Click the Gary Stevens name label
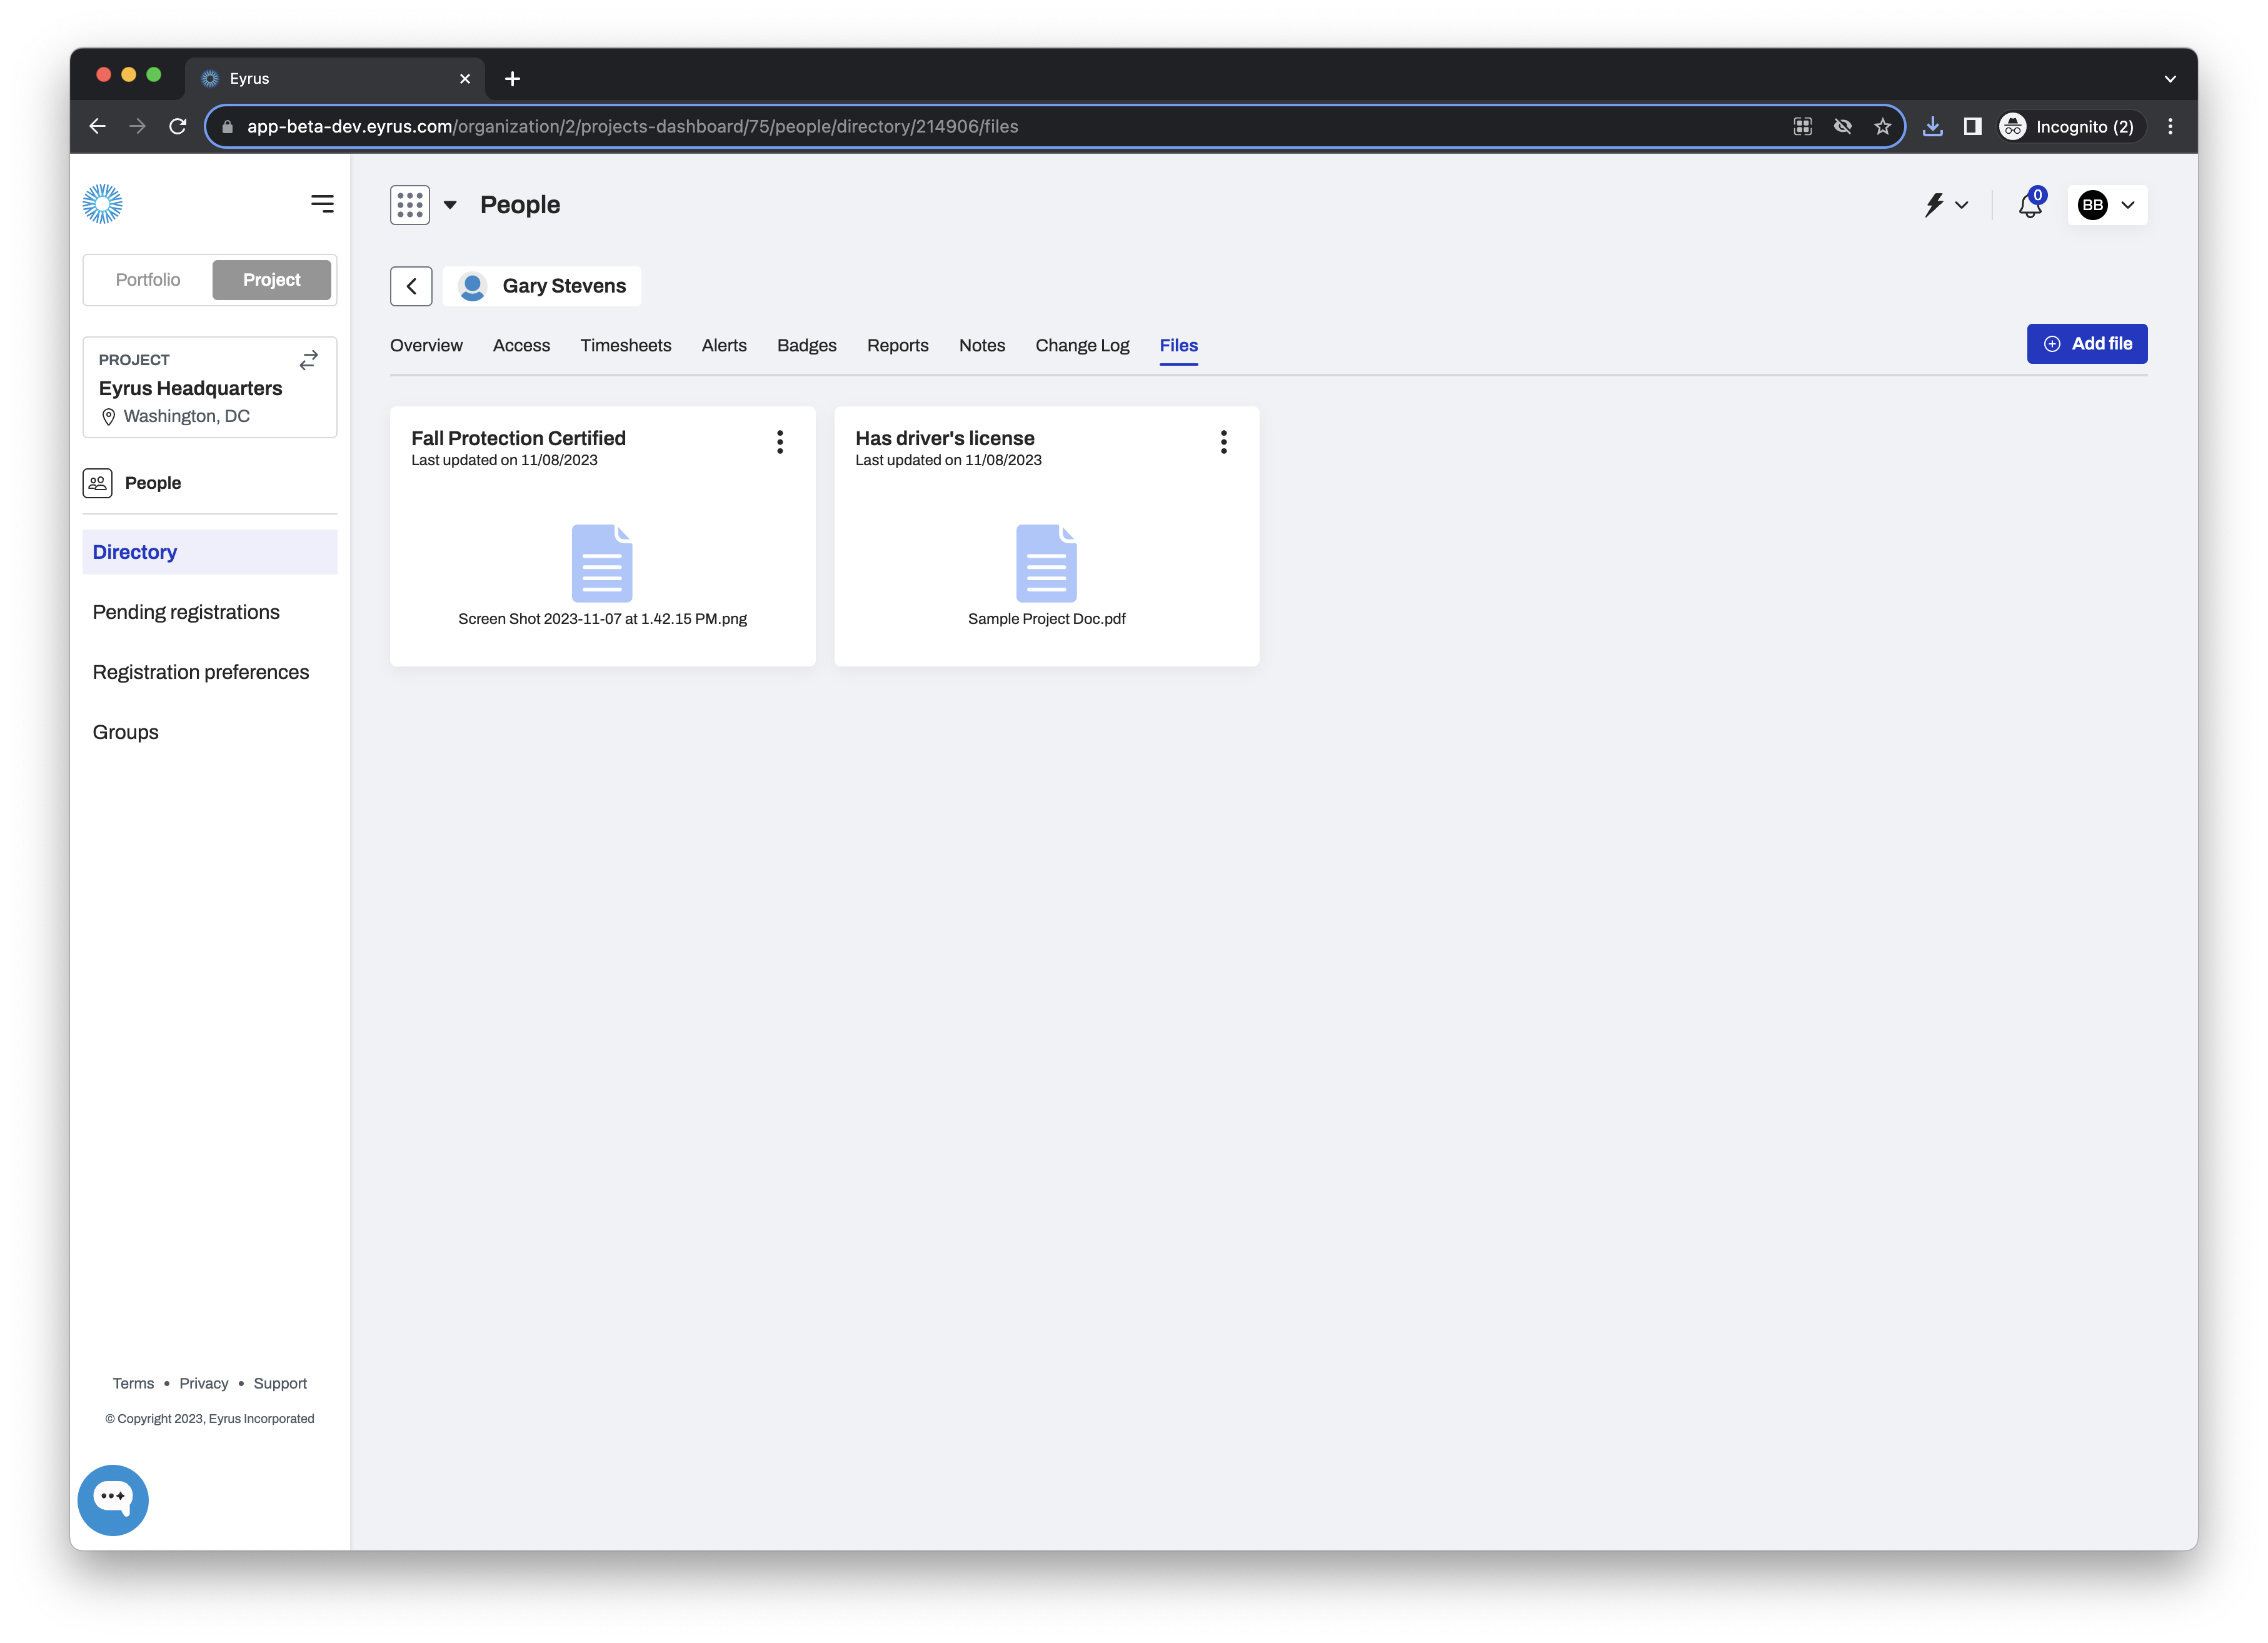 (564, 286)
